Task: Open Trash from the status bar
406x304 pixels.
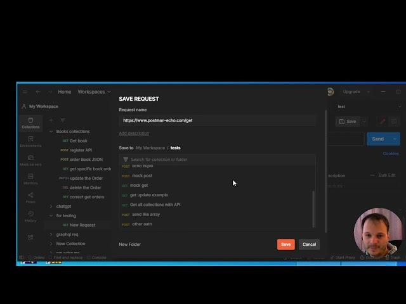Action: pos(393,258)
